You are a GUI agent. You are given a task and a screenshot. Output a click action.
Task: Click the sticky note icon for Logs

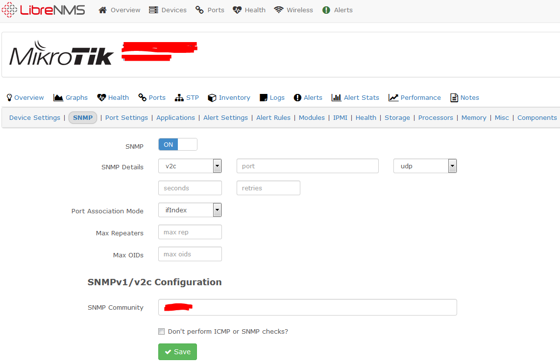(264, 98)
